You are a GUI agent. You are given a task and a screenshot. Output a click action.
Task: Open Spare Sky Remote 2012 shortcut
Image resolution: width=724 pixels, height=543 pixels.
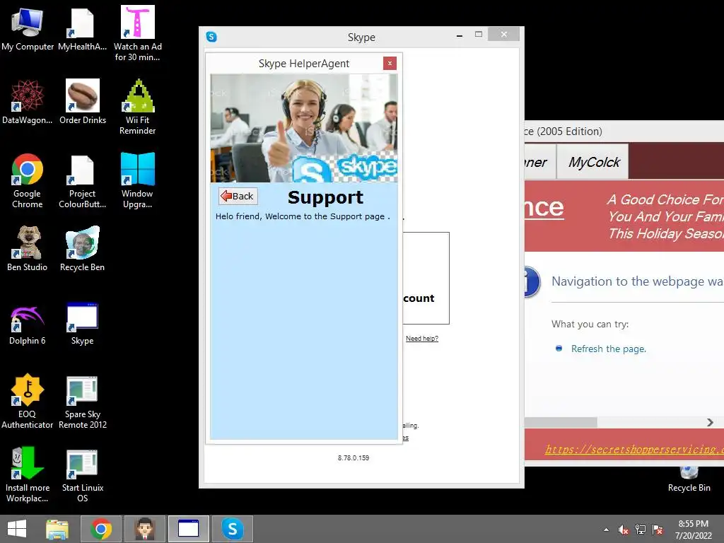(x=82, y=402)
